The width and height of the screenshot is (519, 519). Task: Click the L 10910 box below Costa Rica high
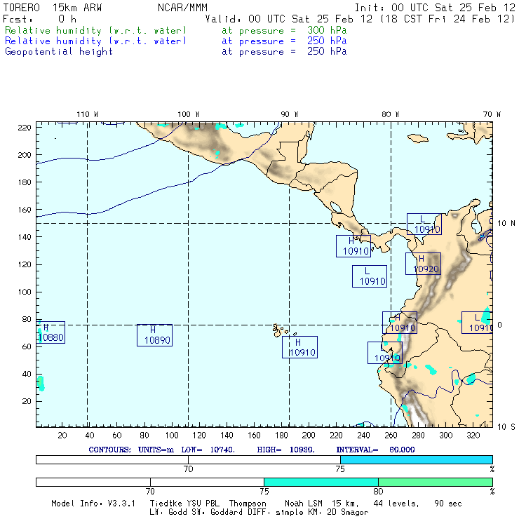370,276
